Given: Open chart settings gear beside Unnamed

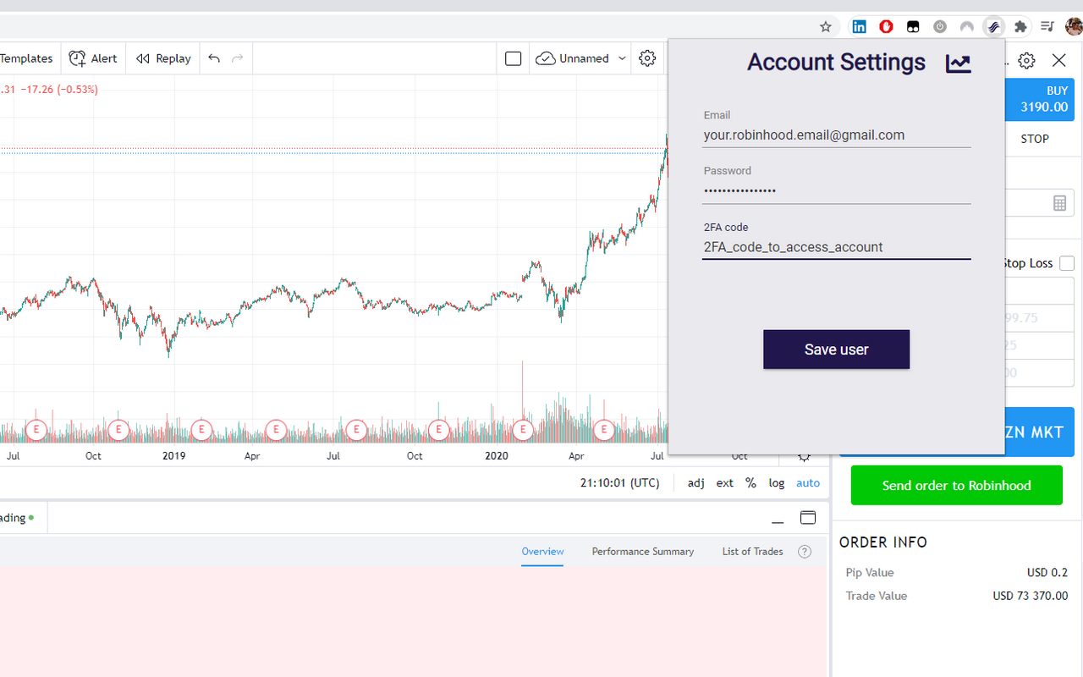Looking at the screenshot, I should click(x=647, y=58).
